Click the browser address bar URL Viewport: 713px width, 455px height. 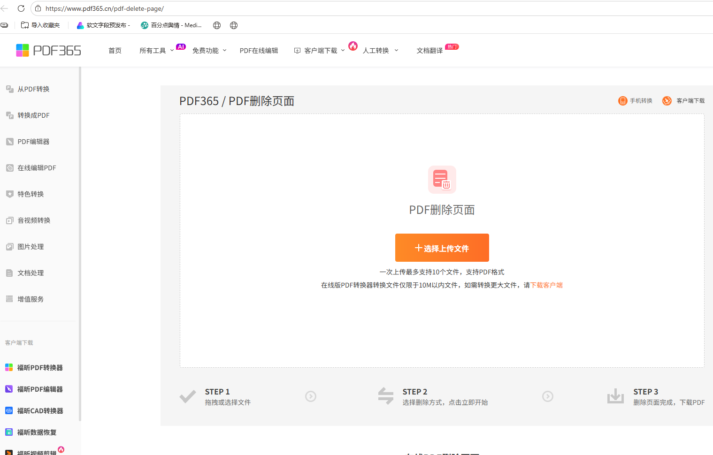(105, 8)
